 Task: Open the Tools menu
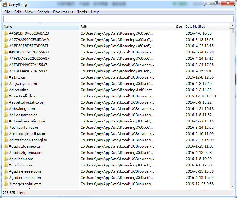[x=82, y=12]
